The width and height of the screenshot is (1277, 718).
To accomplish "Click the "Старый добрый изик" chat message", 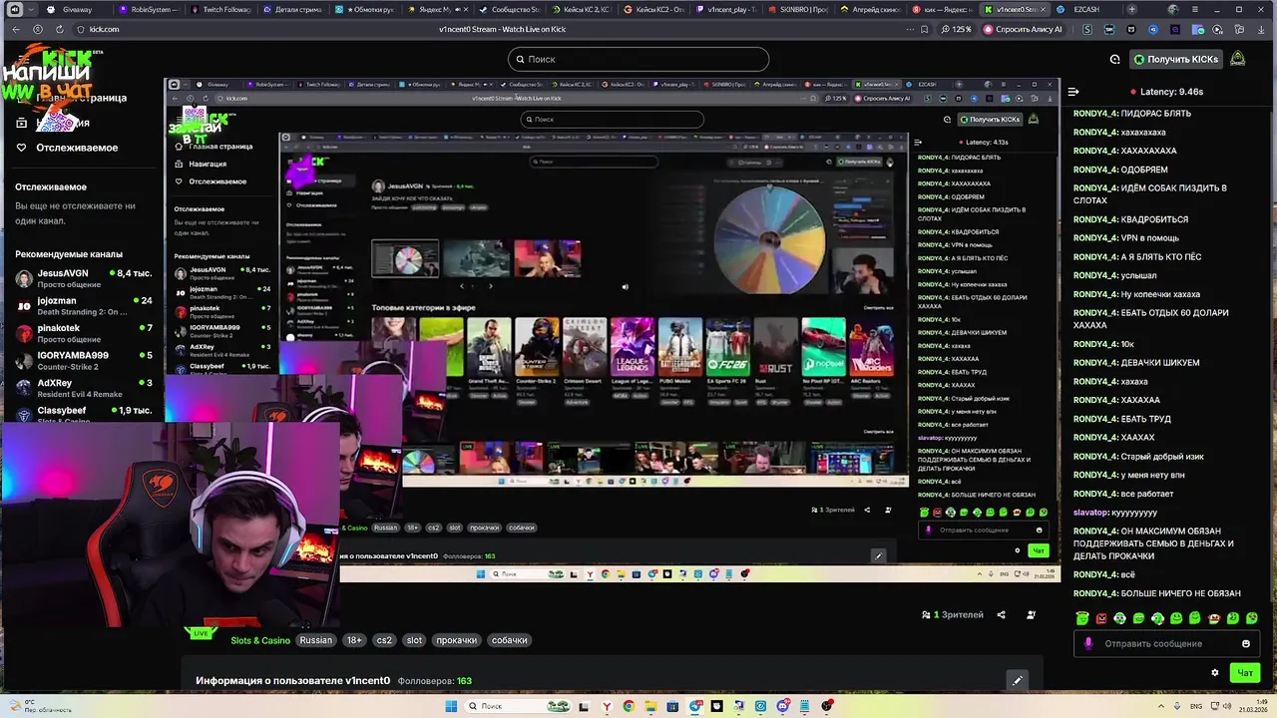I will coord(1138,457).
